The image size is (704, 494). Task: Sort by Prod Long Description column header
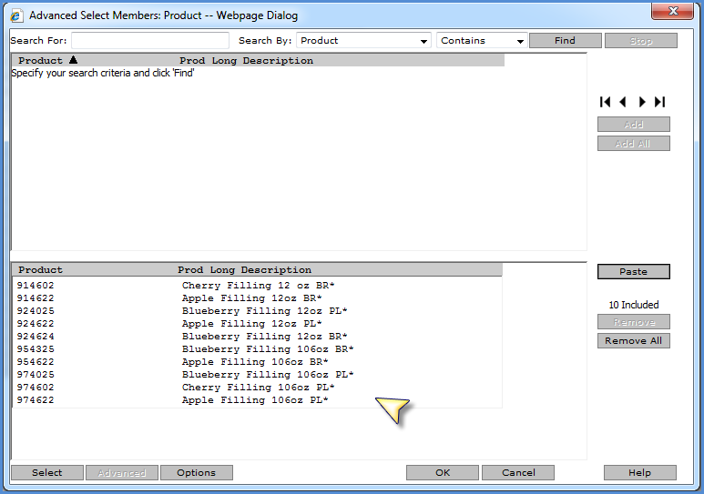tap(246, 61)
